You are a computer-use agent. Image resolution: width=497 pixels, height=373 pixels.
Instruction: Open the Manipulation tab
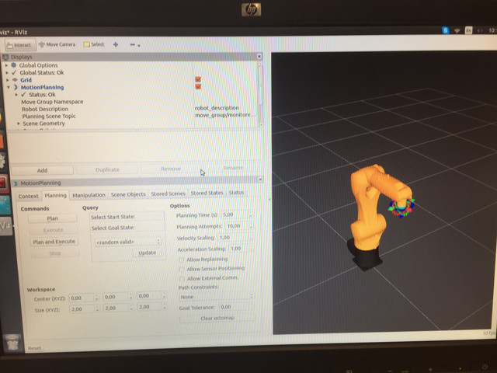89,195
